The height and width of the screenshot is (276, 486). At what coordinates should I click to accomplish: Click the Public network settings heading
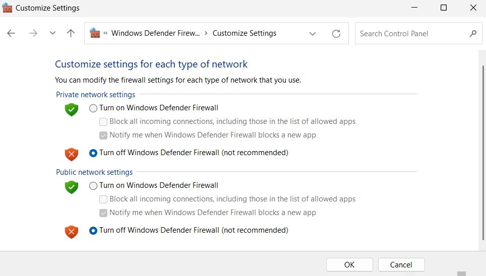click(94, 172)
